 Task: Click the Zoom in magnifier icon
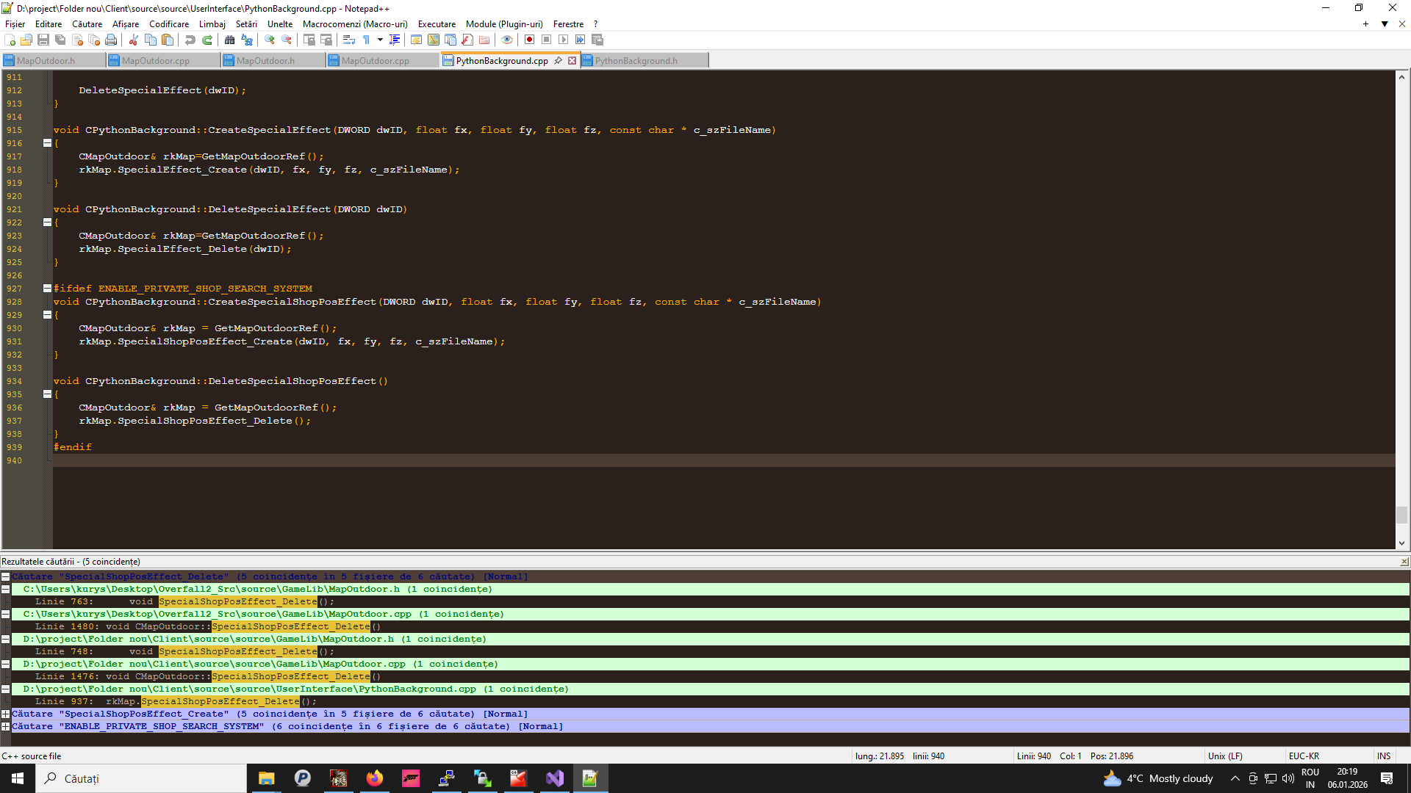coord(270,40)
